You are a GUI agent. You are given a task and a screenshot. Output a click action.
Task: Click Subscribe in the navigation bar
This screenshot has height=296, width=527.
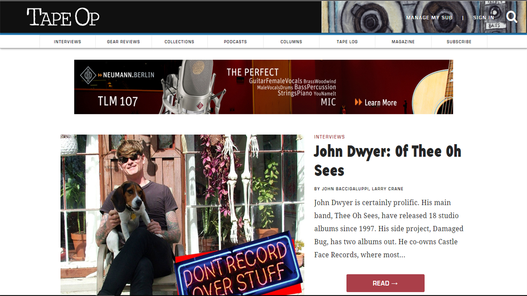[x=459, y=42]
